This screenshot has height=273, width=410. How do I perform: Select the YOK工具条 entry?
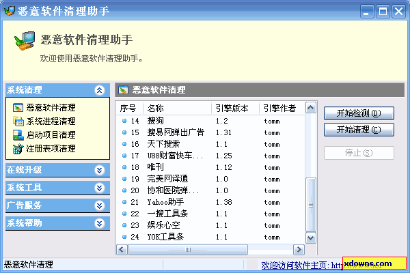click(x=165, y=237)
